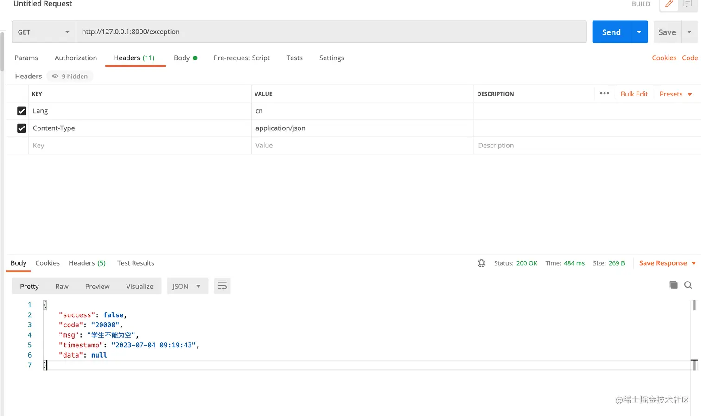Uncheck the Content-Type header checkbox
Viewport: 701px width, 416px height.
tap(22, 128)
